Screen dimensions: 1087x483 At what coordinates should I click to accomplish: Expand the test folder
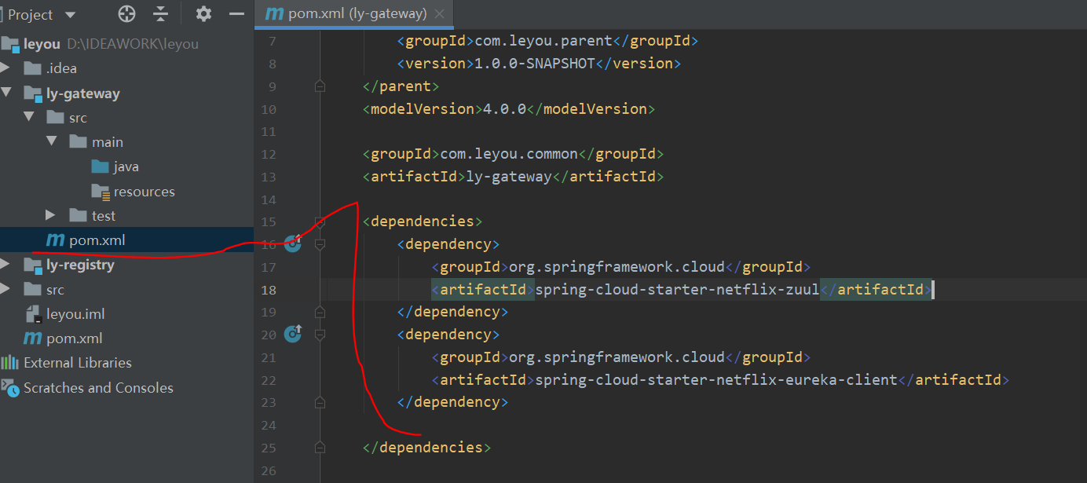coord(51,215)
